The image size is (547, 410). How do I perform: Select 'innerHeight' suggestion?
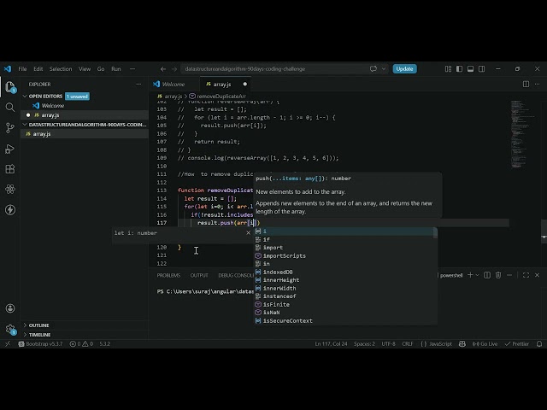(345, 280)
